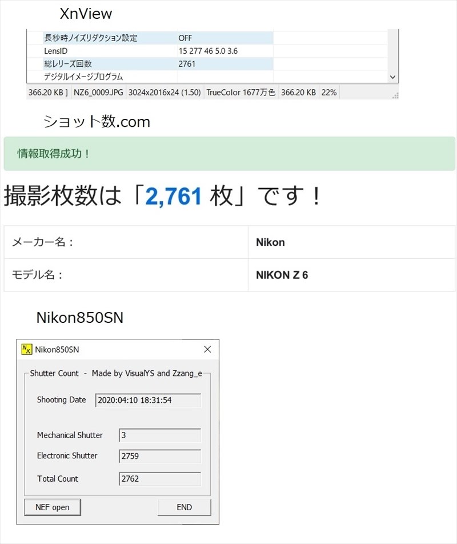Click the Mechanical Shutter label
The height and width of the screenshot is (544, 457).
pyautogui.click(x=70, y=435)
